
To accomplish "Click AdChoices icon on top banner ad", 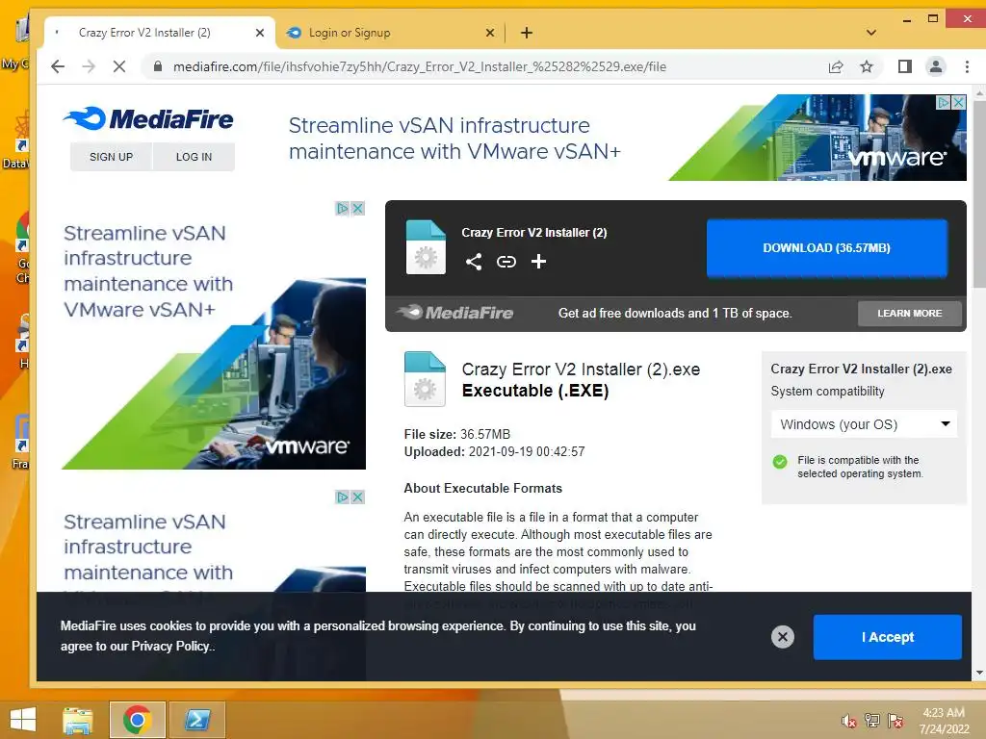I will point(944,102).
